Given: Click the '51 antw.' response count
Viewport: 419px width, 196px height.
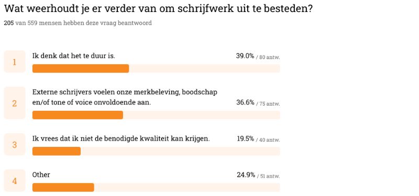Looking at the screenshot, I should [270, 176].
